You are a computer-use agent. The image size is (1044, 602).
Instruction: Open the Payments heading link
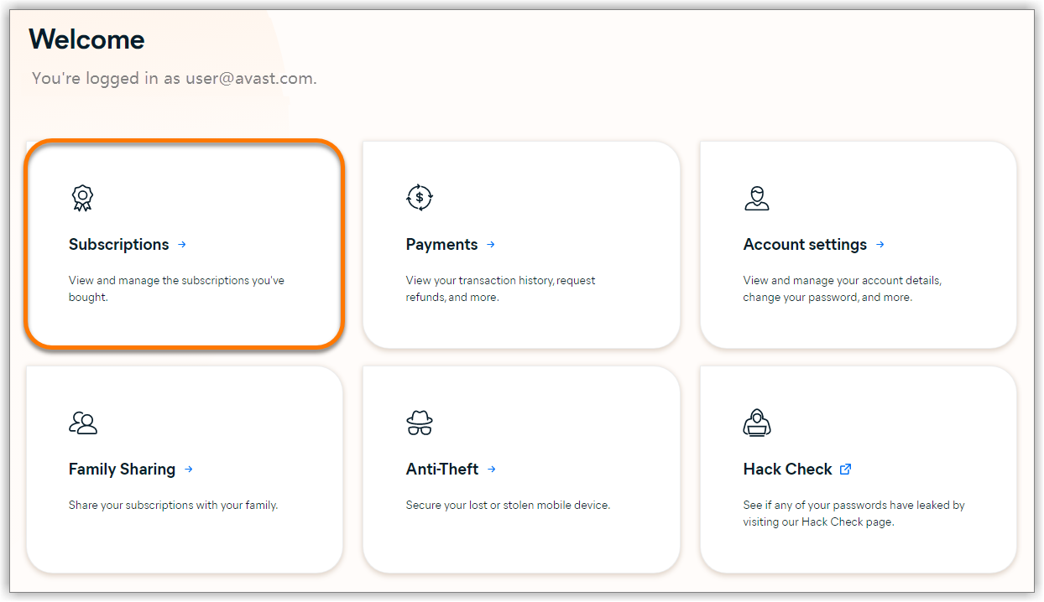[x=442, y=245]
